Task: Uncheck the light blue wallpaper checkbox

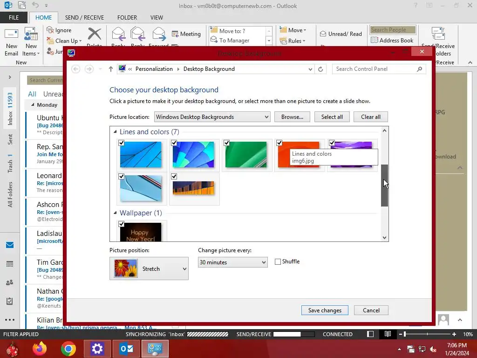Action: tap(122, 176)
